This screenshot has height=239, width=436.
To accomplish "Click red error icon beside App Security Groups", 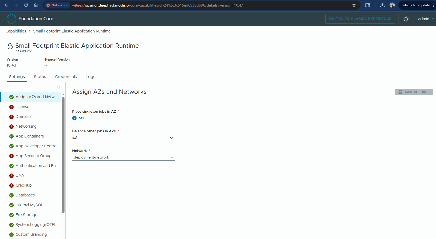I will 11,156.
